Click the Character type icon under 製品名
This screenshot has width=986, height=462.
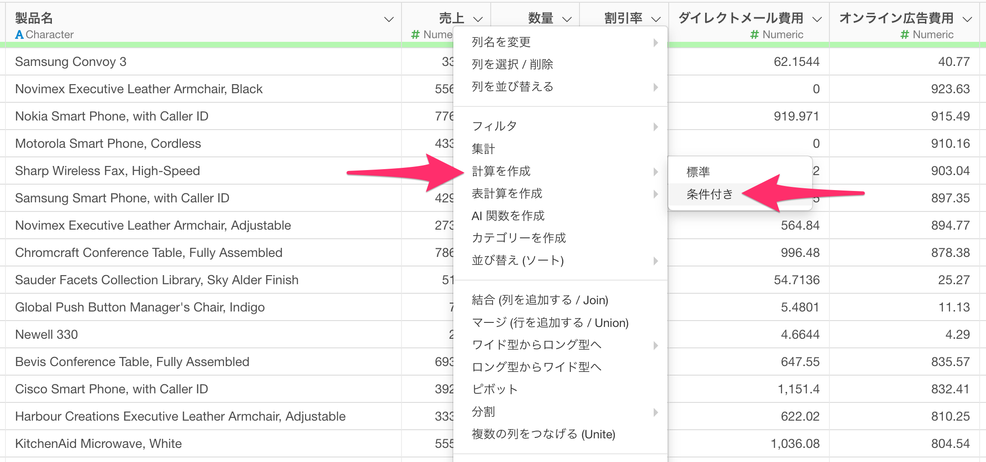point(19,35)
